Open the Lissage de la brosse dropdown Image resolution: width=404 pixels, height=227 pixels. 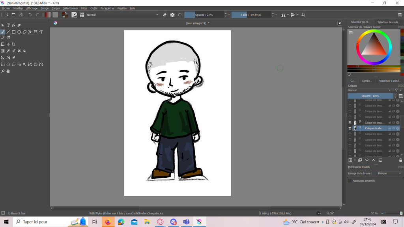click(389, 173)
